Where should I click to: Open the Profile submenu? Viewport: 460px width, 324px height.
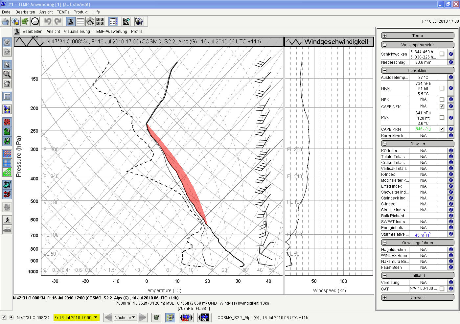pos(137,32)
